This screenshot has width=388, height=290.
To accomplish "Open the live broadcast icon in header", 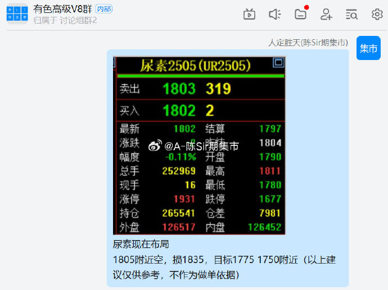I will [x=249, y=15].
